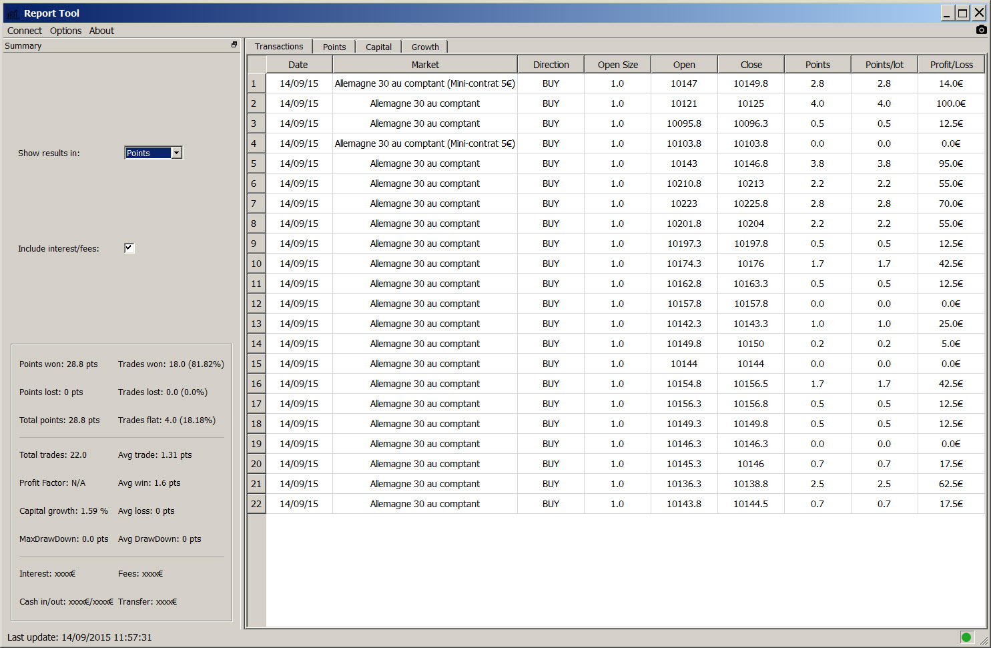Open the About menu

click(101, 31)
